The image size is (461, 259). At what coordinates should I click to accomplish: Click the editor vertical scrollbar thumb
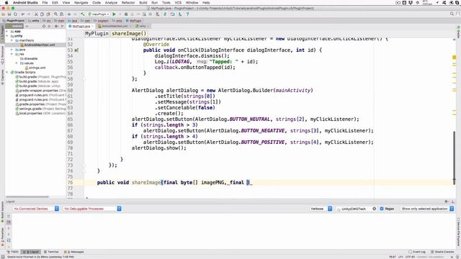(x=455, y=158)
